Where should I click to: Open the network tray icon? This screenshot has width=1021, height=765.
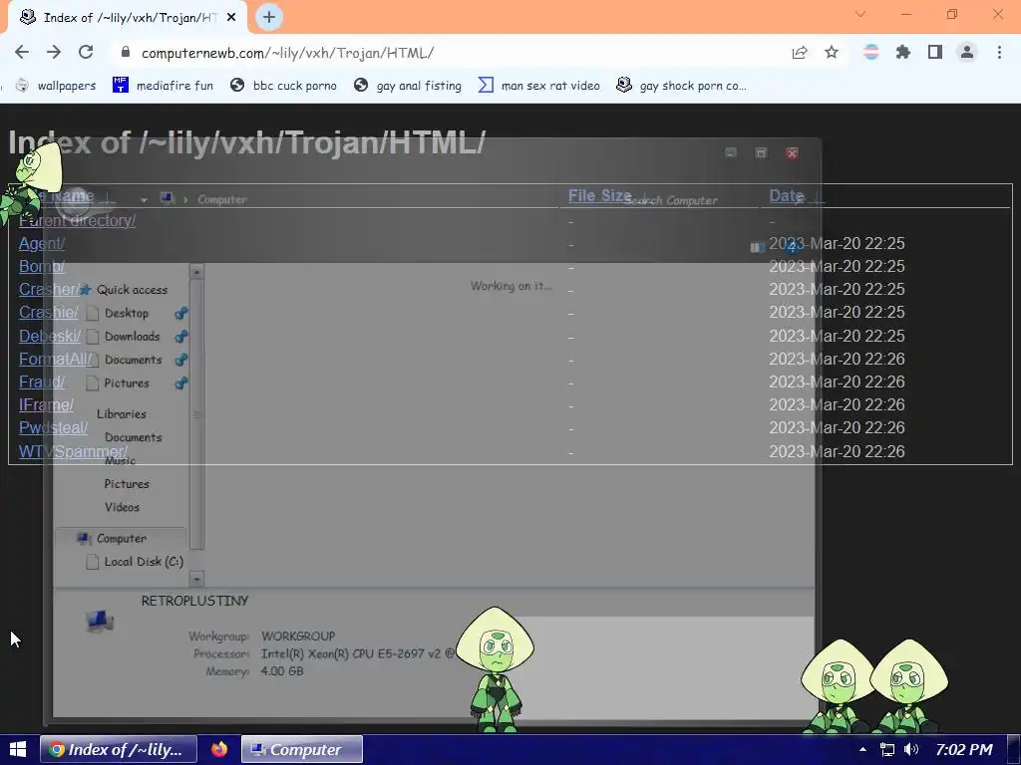click(x=886, y=749)
